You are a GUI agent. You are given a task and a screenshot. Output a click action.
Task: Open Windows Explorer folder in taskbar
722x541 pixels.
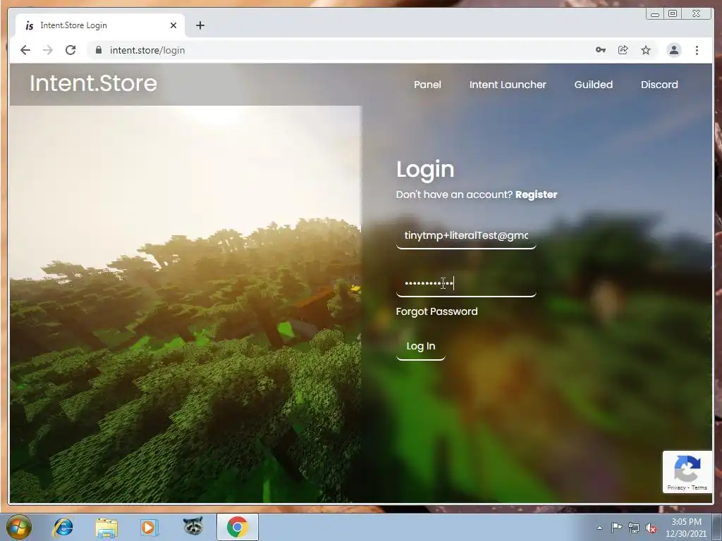pyautogui.click(x=106, y=527)
